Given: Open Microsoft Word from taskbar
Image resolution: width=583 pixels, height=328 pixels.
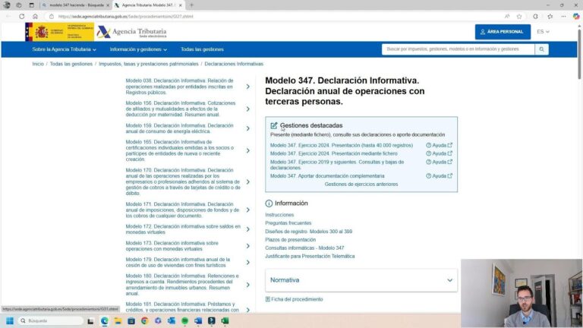Looking at the screenshot, I should tap(198, 320).
